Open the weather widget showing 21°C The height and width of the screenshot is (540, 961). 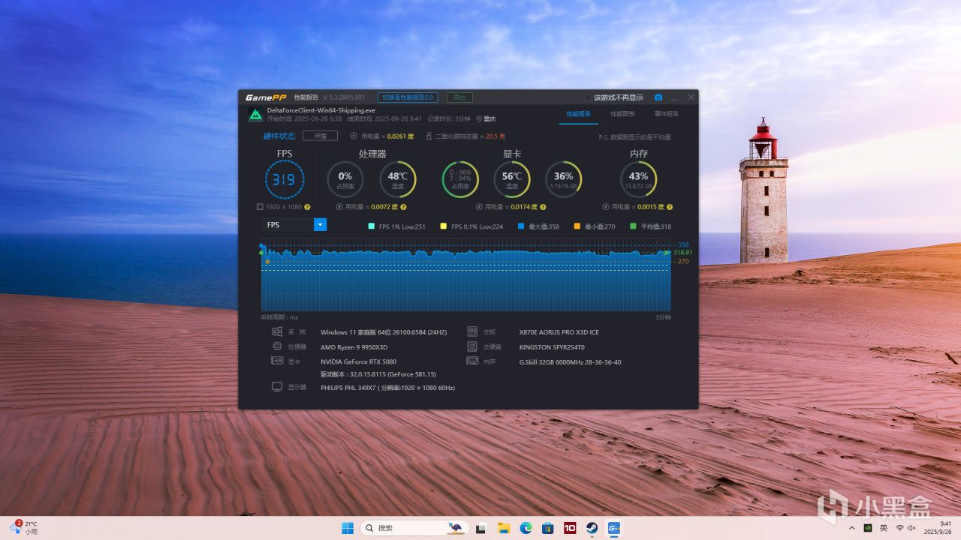click(23, 528)
